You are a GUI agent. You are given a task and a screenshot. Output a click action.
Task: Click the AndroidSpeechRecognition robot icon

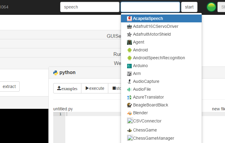pos(129,58)
